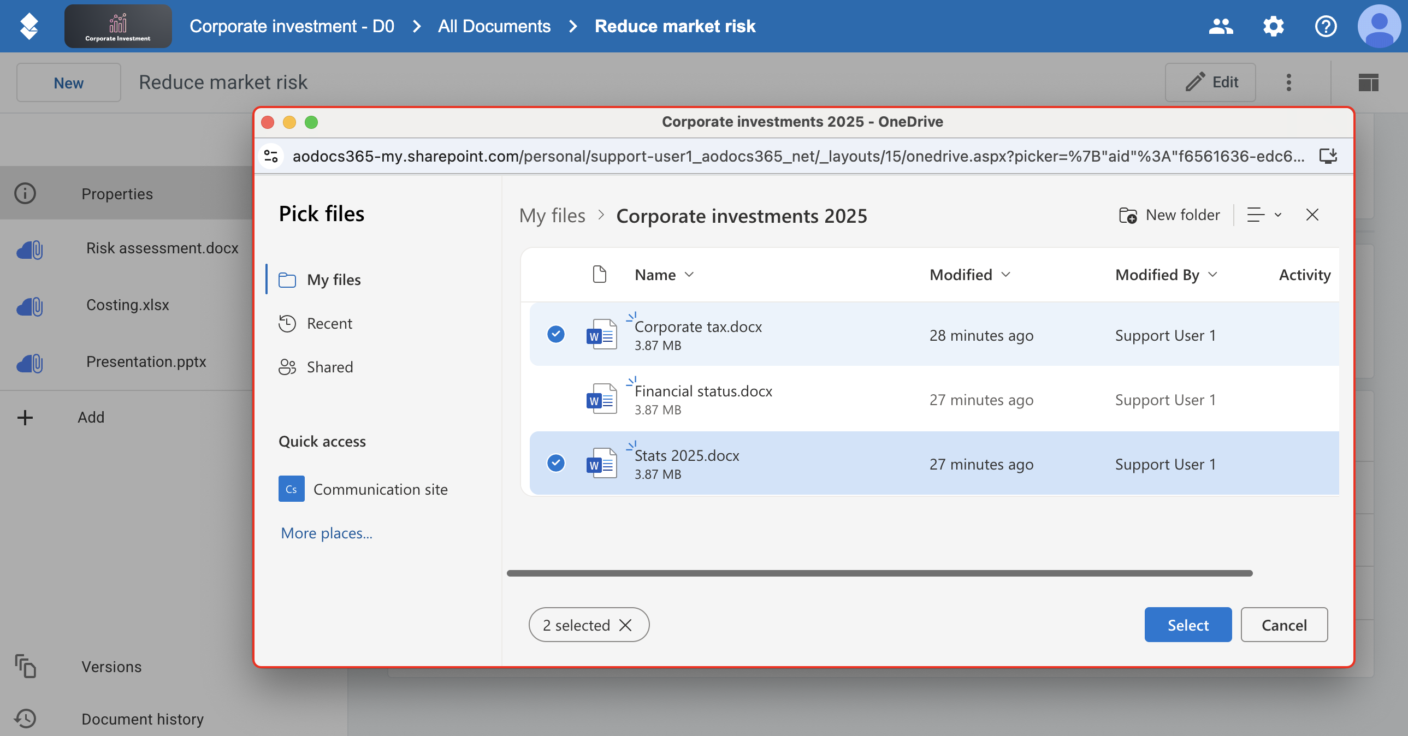The width and height of the screenshot is (1408, 736).
Task: Click the AODocs logo icon in header
Action: click(29, 26)
